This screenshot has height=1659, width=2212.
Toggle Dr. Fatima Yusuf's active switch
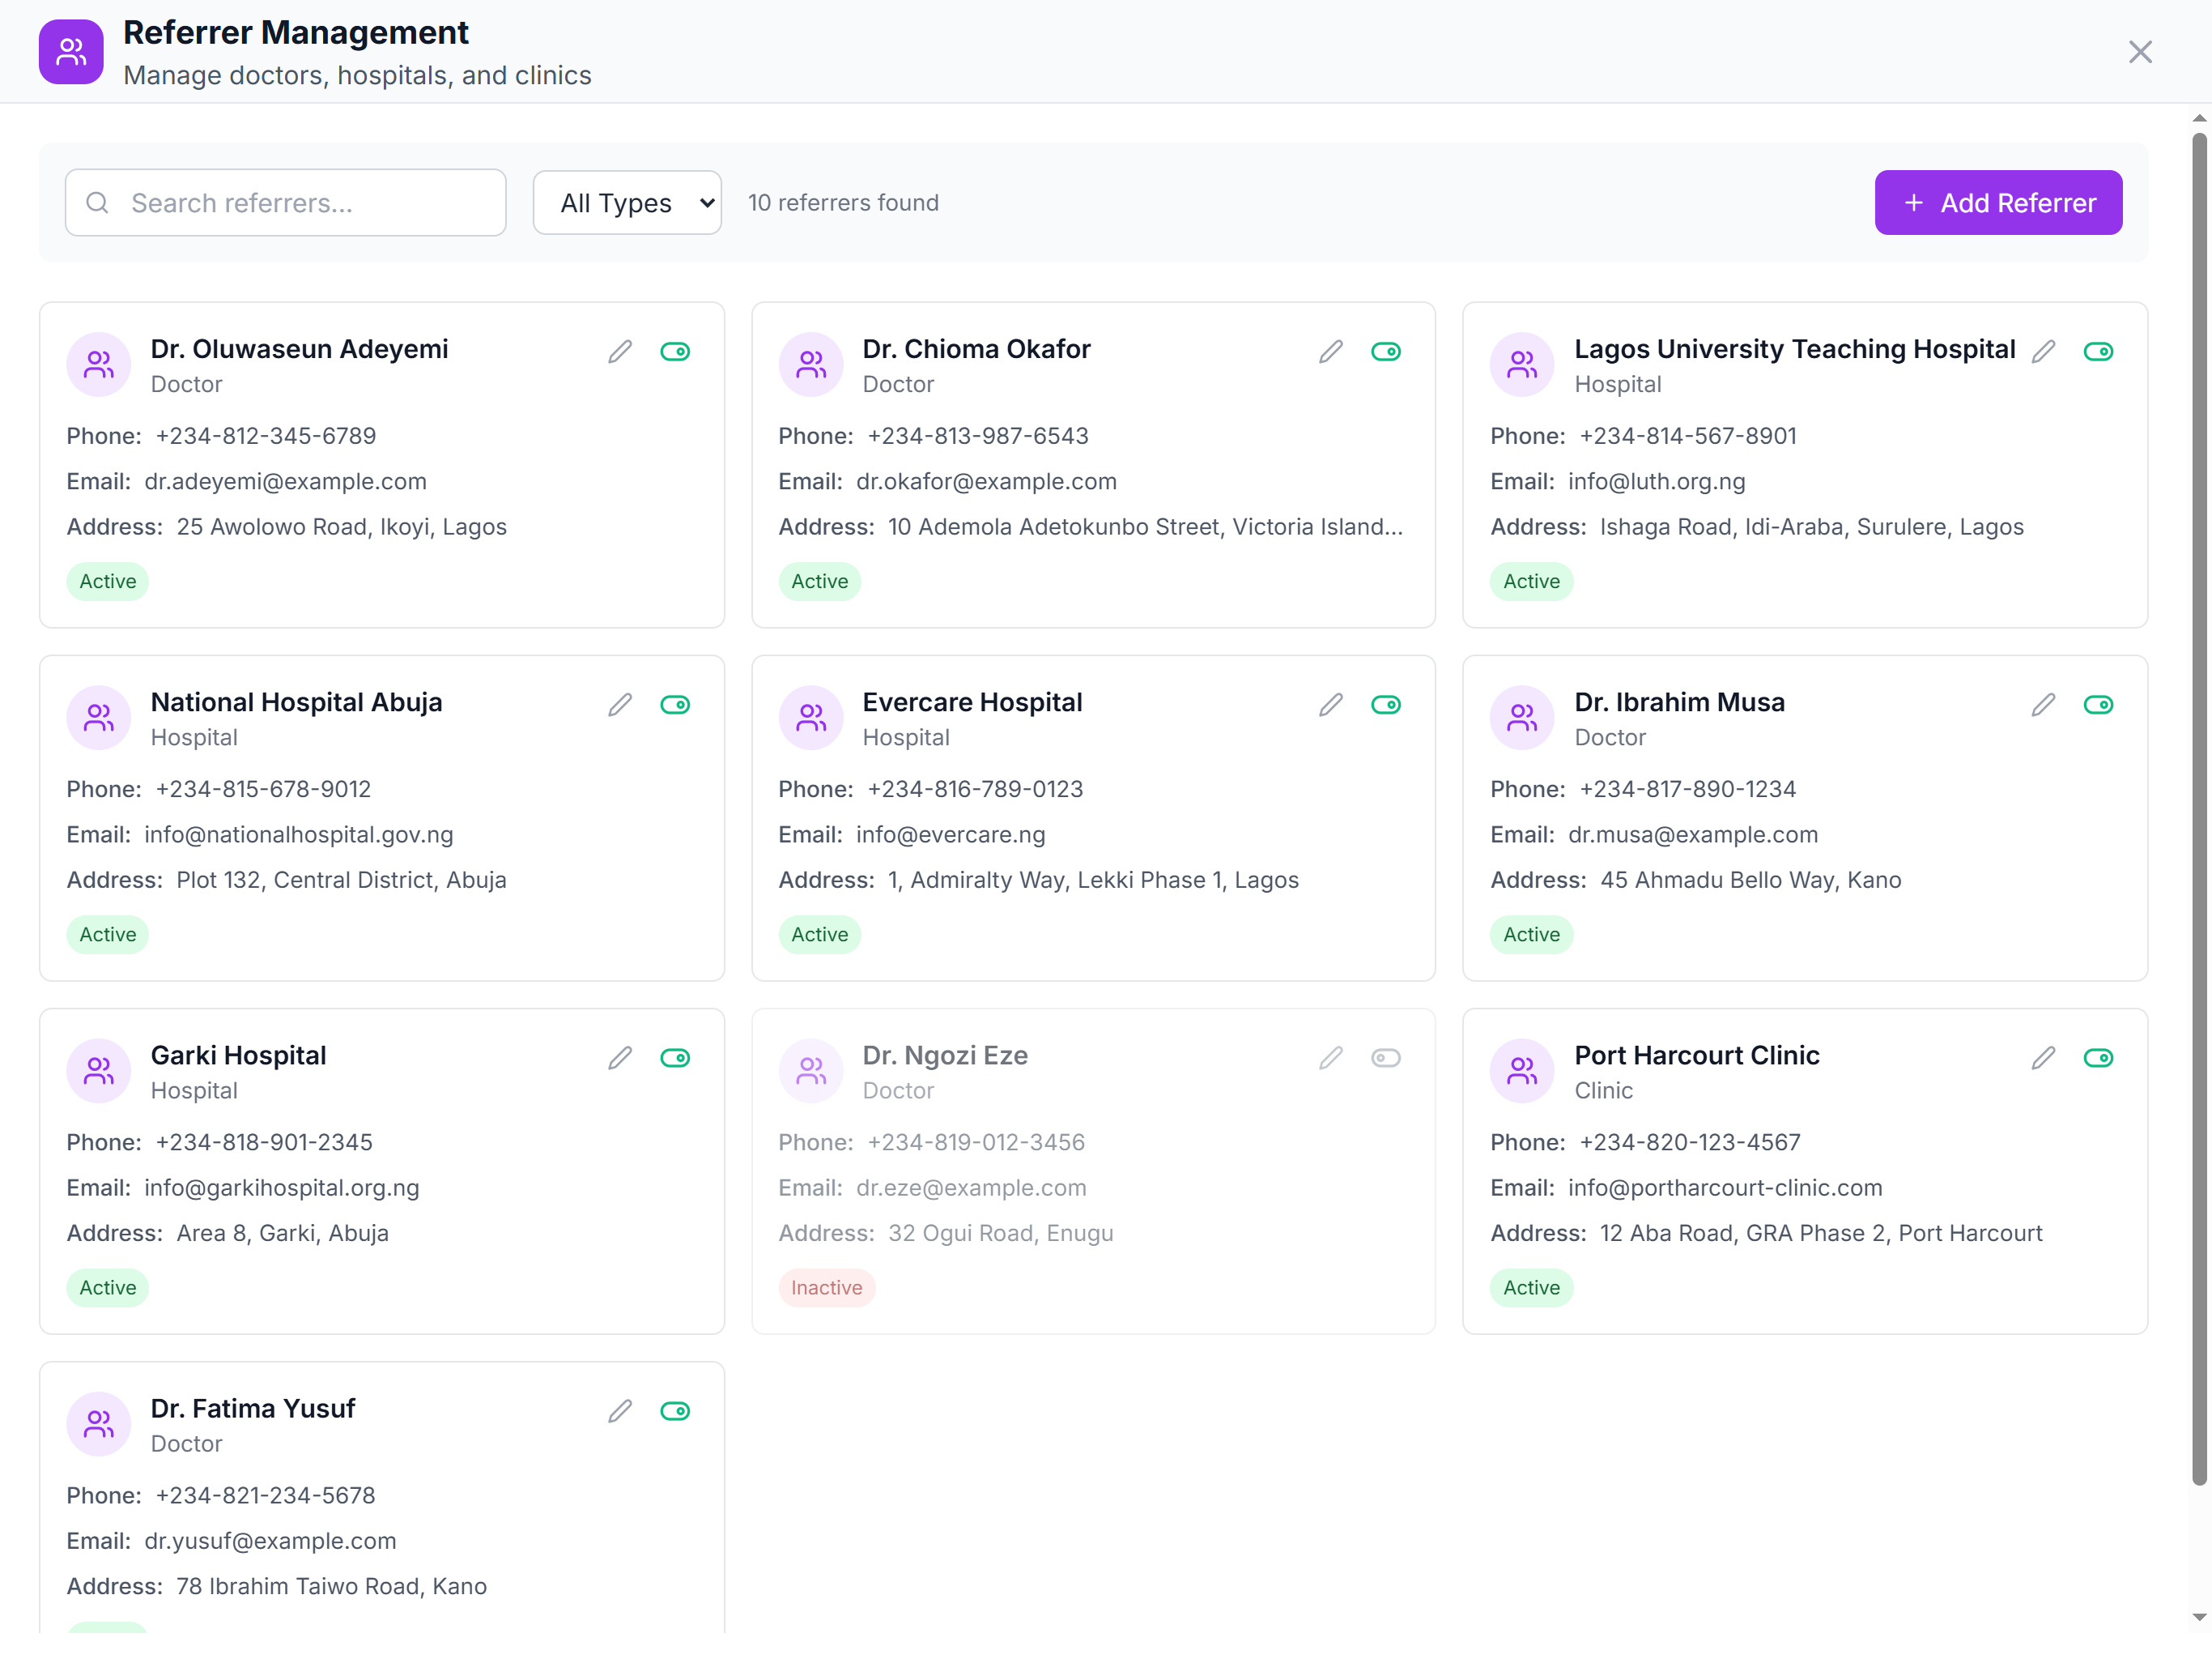pos(675,1411)
